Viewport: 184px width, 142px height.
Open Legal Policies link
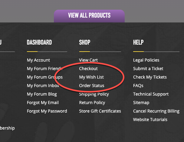146,60
